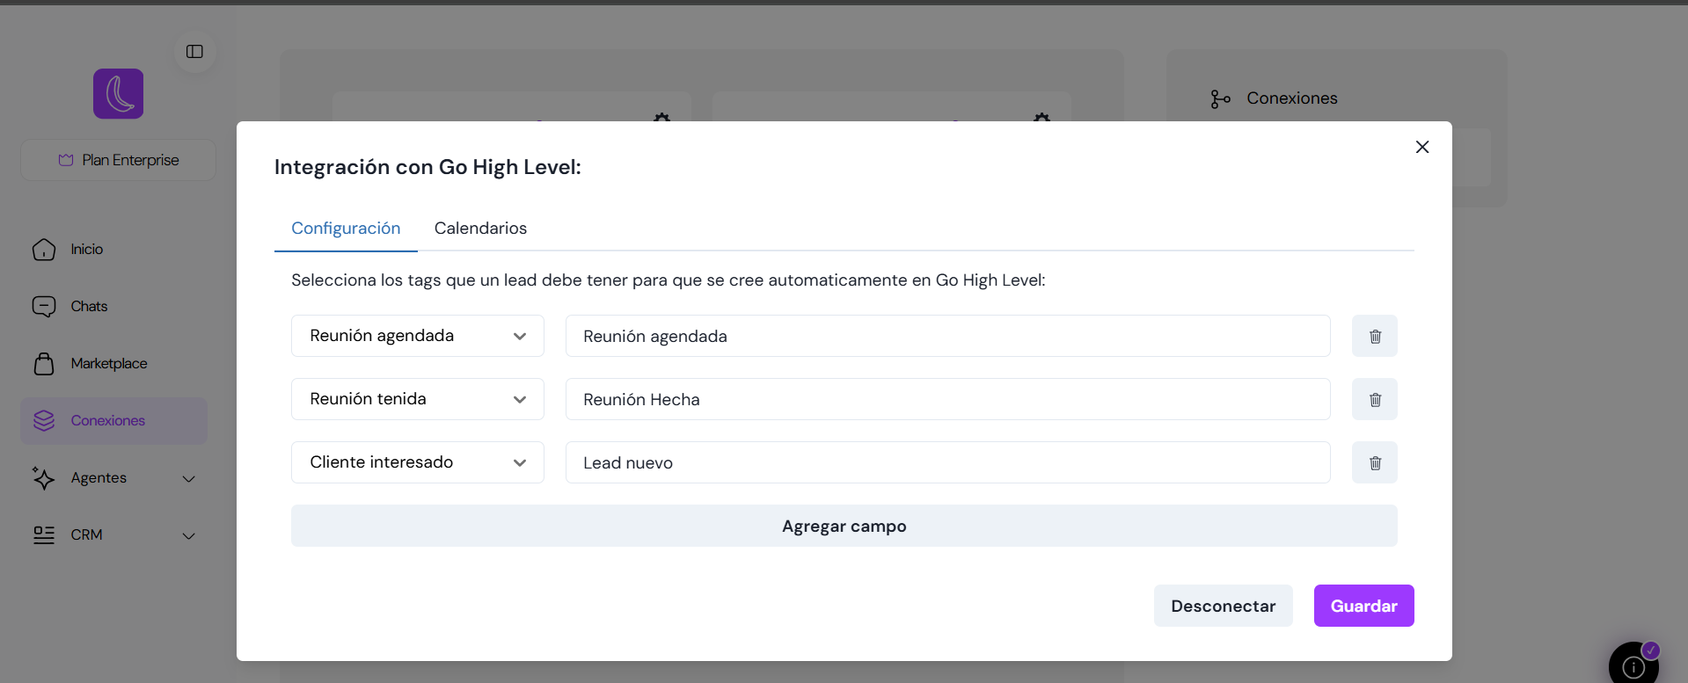
Task: Open the Cliente interesado dropdown
Action: pyautogui.click(x=417, y=462)
